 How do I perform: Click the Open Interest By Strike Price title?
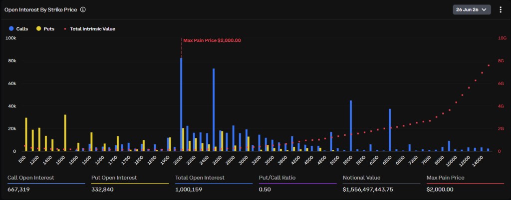(41, 10)
